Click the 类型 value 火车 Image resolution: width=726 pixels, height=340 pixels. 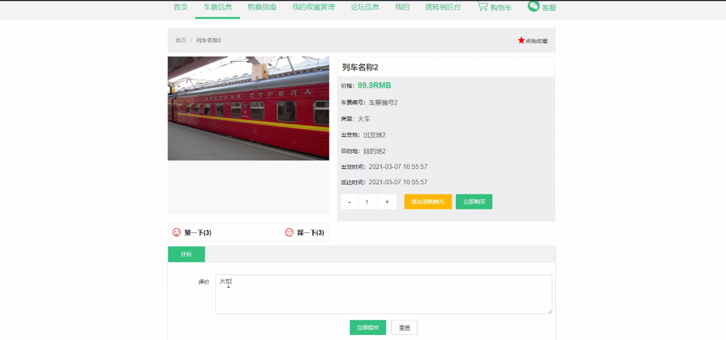[x=364, y=119]
